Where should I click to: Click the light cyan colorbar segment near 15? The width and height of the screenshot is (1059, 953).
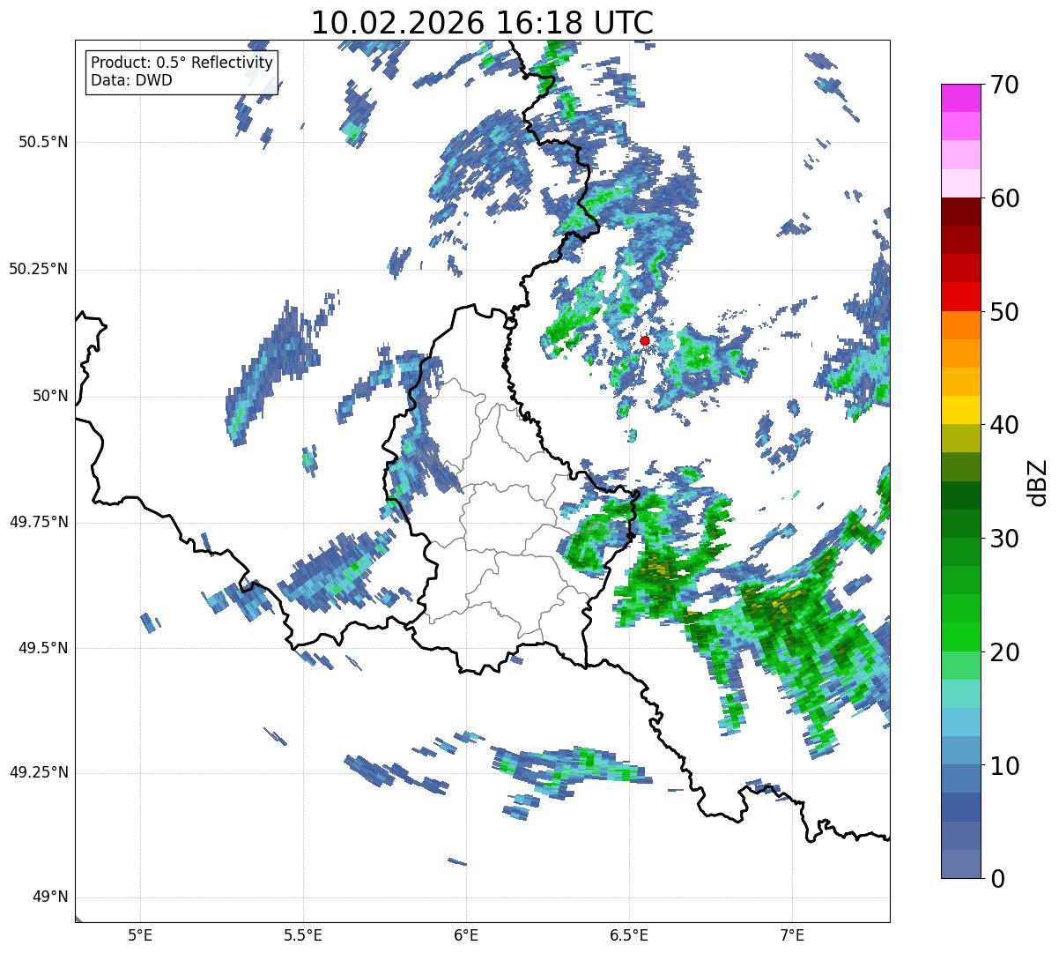pos(961,694)
